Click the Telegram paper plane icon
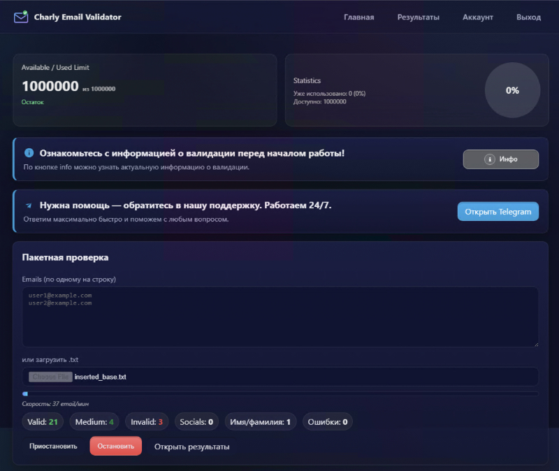Viewport: 559px width, 471px height. pyautogui.click(x=29, y=205)
